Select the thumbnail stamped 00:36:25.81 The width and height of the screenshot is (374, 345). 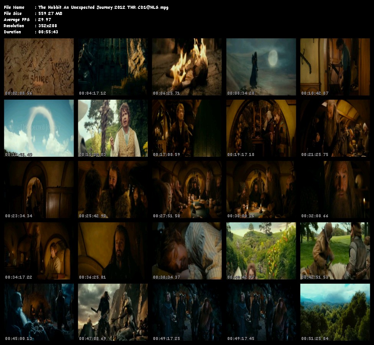tap(113, 251)
